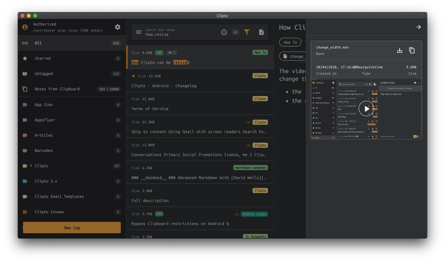Clear the search with the X icon
The width and height of the screenshot is (445, 262).
(x=224, y=33)
